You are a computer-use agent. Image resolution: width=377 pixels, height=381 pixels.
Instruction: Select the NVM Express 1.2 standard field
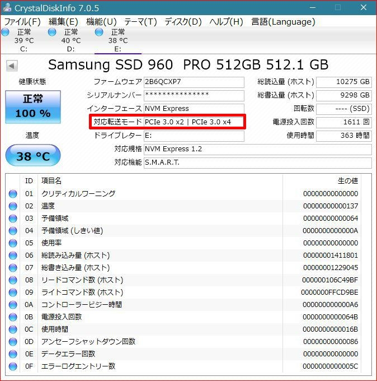[258, 149]
